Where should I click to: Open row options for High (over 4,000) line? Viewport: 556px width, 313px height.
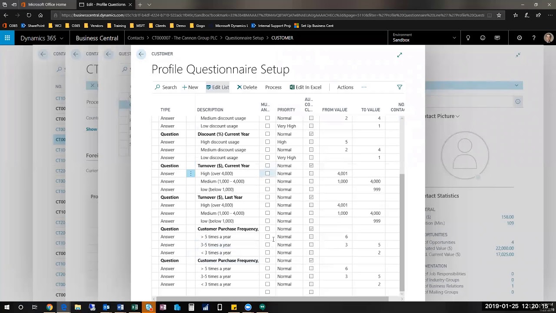[190, 173]
